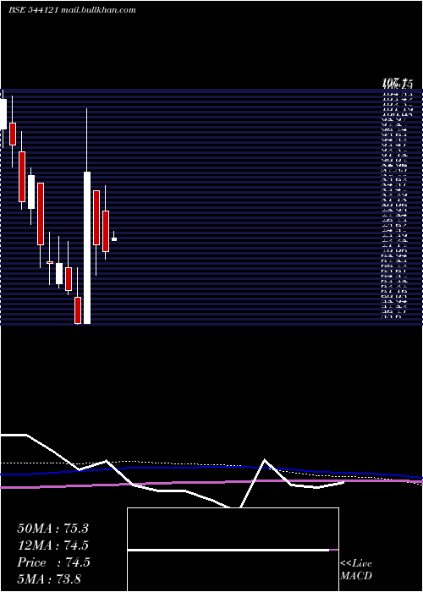Click the MACD histogram box
Screen dimensions: 423x592
click(233, 550)
